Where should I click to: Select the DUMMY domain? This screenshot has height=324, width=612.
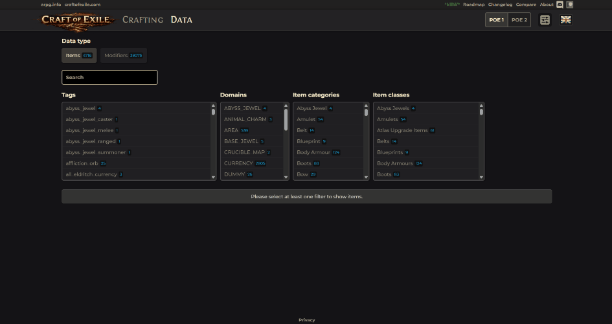tap(252, 174)
